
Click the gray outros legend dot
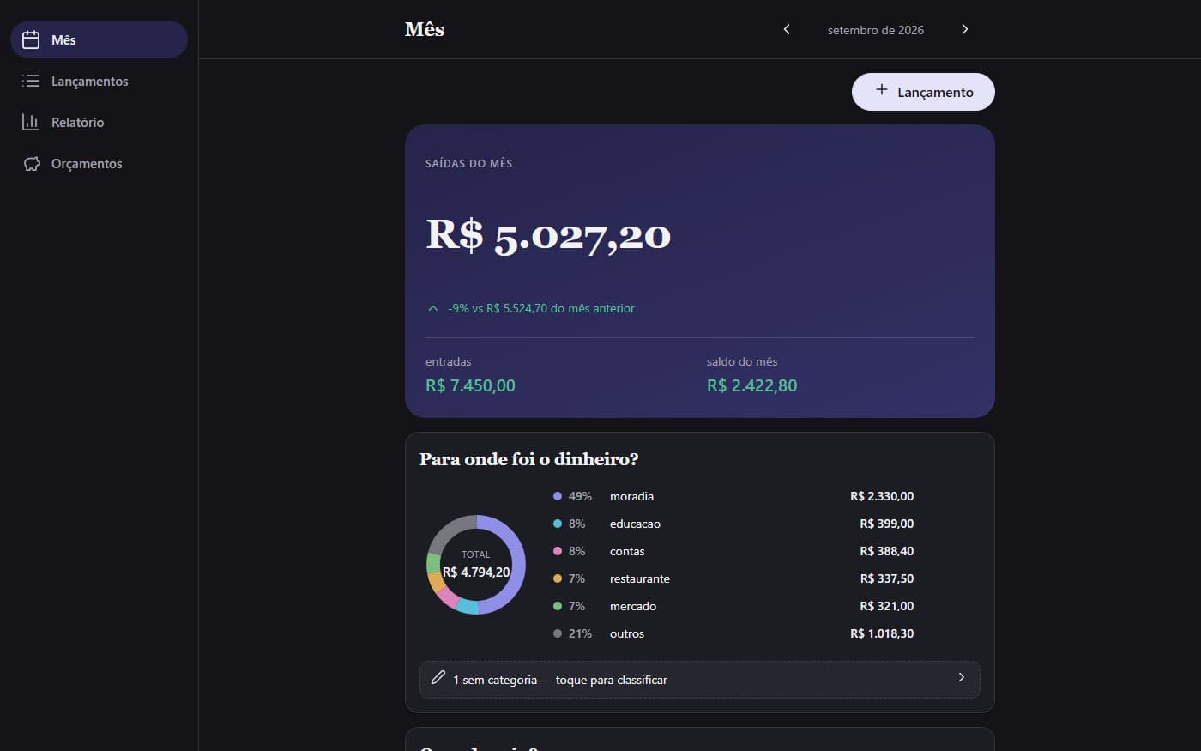558,633
